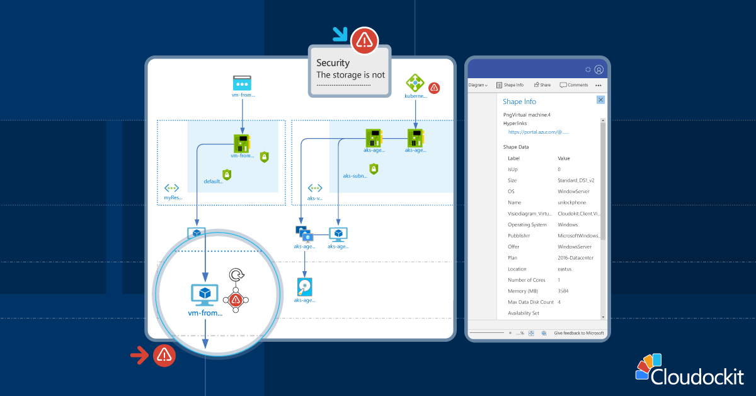Click the 'Offer' label row
This screenshot has width=756, height=396.
513,247
